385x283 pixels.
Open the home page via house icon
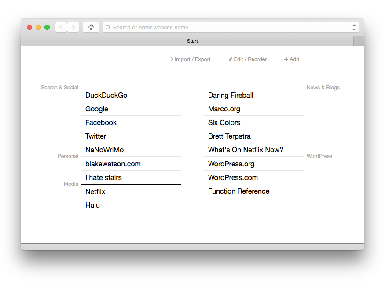pyautogui.click(x=91, y=27)
